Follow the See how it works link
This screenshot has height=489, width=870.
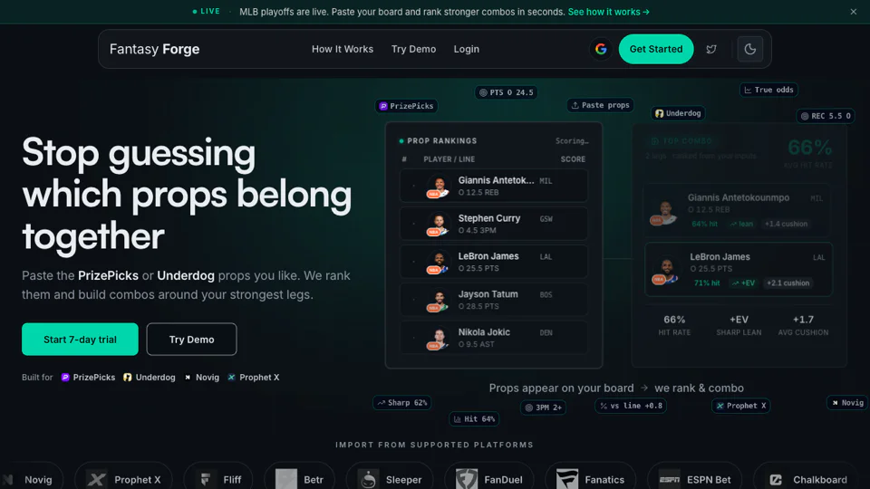609,12
